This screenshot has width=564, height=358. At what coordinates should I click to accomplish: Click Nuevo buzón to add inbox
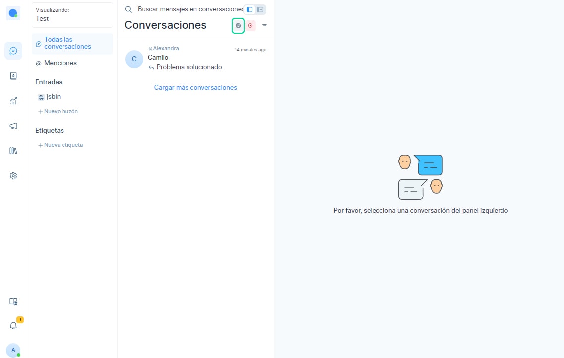coord(61,112)
